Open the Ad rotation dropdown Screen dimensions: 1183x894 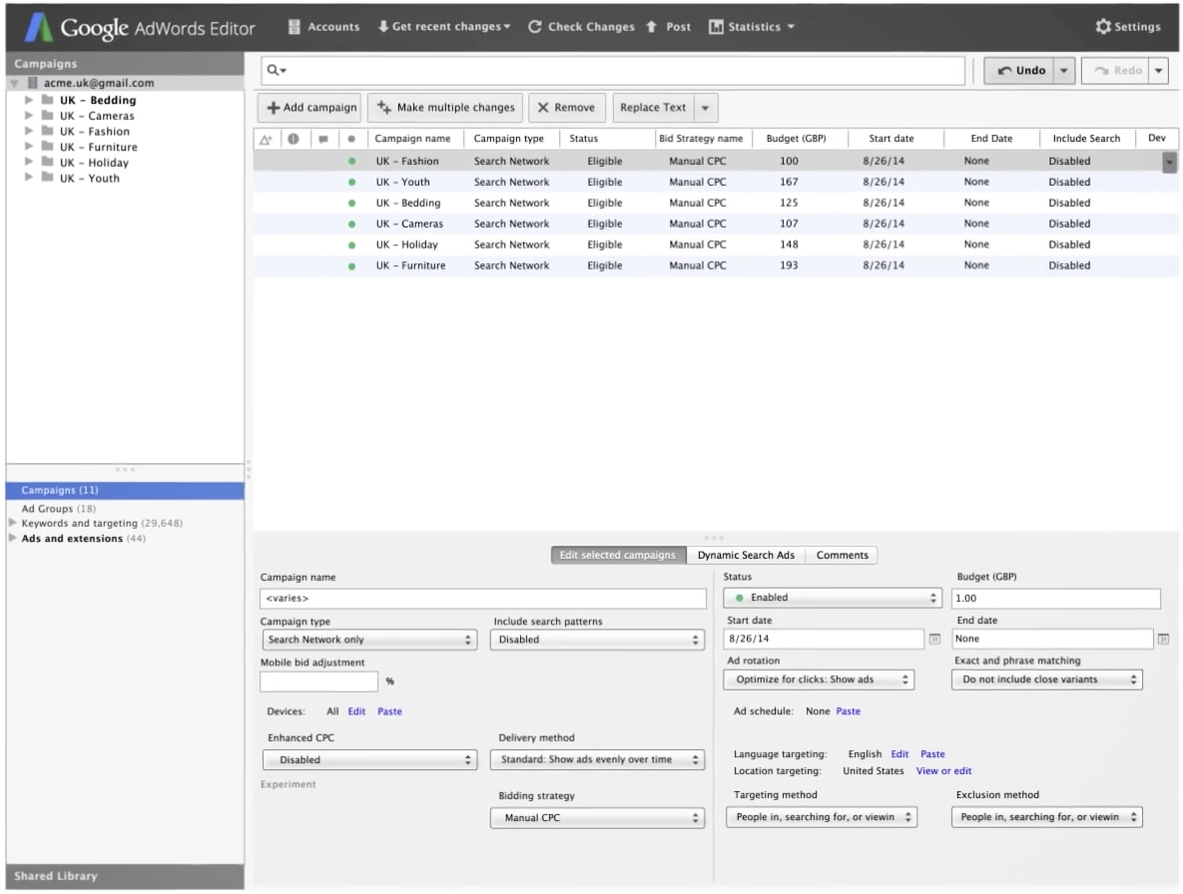click(819, 679)
